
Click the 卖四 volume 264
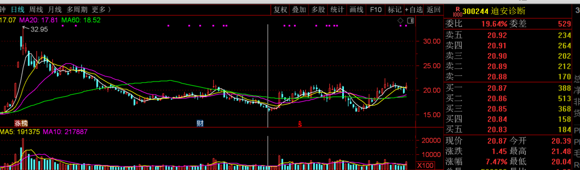[565, 46]
